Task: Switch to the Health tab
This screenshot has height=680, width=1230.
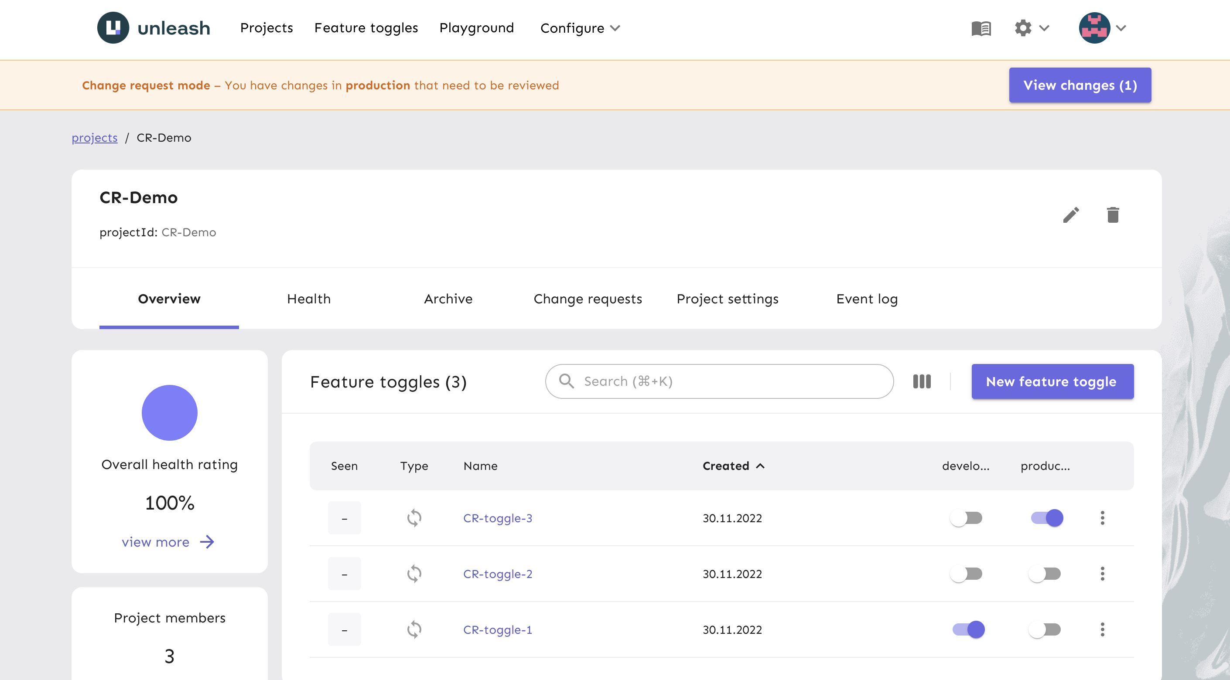Action: click(308, 298)
